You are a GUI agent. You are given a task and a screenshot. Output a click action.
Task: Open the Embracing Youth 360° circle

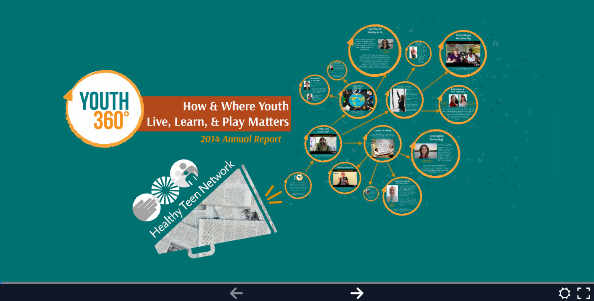click(323, 143)
